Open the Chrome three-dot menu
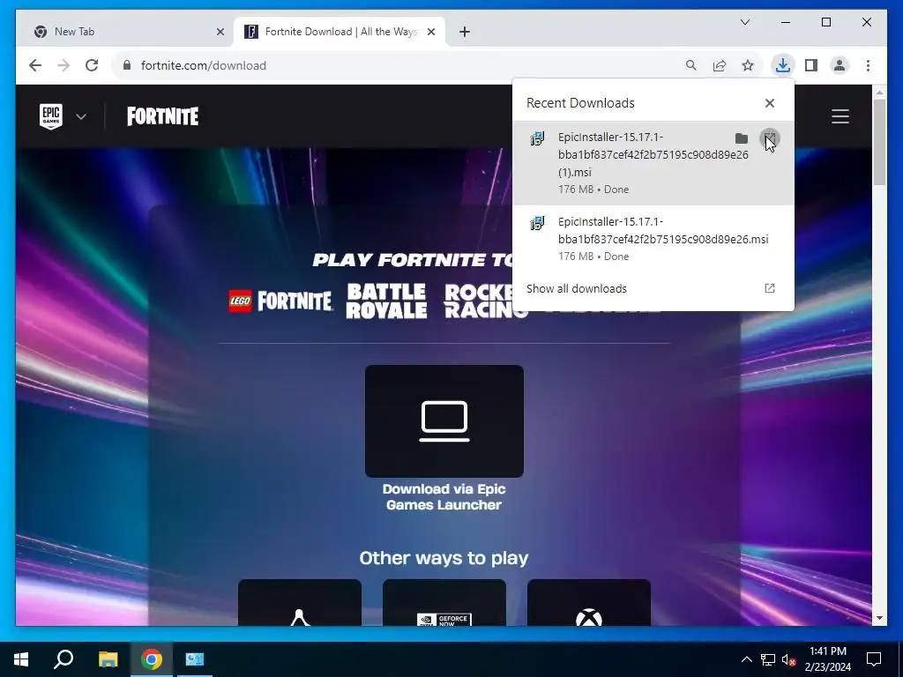The image size is (903, 677). point(868,65)
